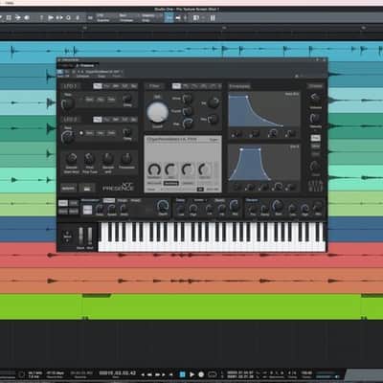Toggle the LFO 1 Sync button

[x=90, y=100]
